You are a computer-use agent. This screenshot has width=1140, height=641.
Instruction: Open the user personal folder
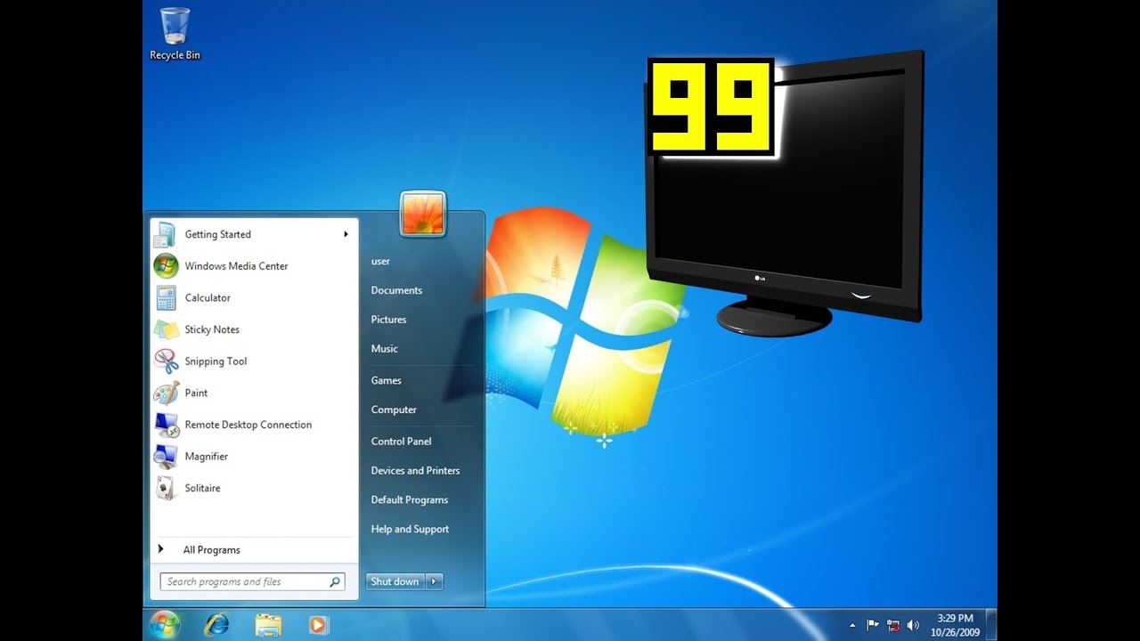[x=380, y=262]
